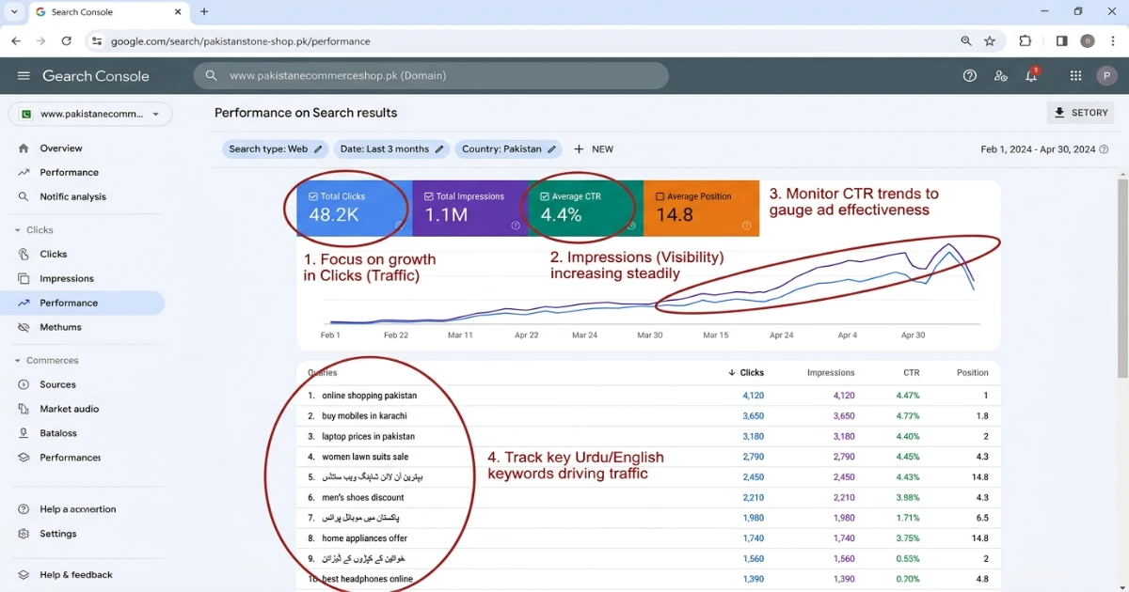Edit the Search type: Web filter pencil
Viewport: 1129px width, 592px height.
[x=318, y=149]
